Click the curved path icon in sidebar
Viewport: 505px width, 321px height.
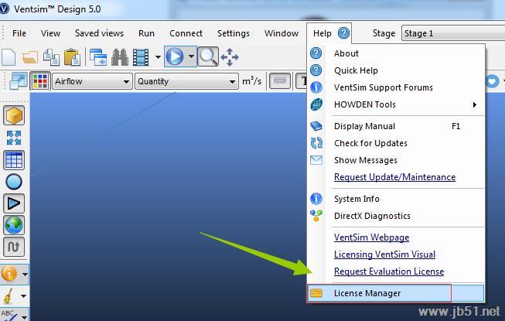[14, 247]
